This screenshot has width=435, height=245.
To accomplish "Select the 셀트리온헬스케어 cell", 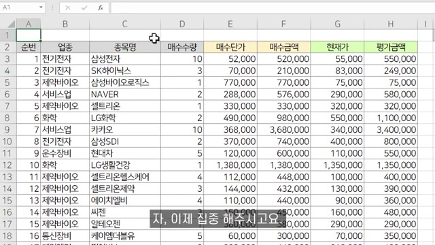I will (x=125, y=177).
